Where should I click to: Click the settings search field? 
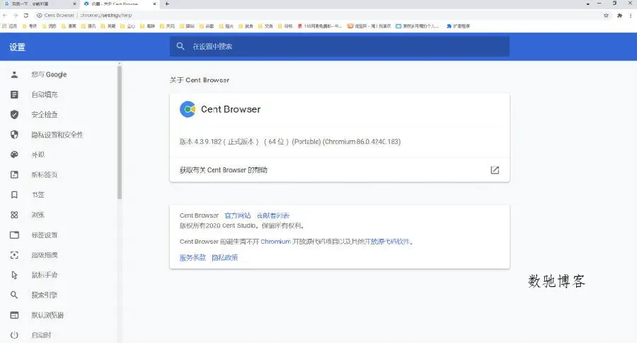[340, 46]
